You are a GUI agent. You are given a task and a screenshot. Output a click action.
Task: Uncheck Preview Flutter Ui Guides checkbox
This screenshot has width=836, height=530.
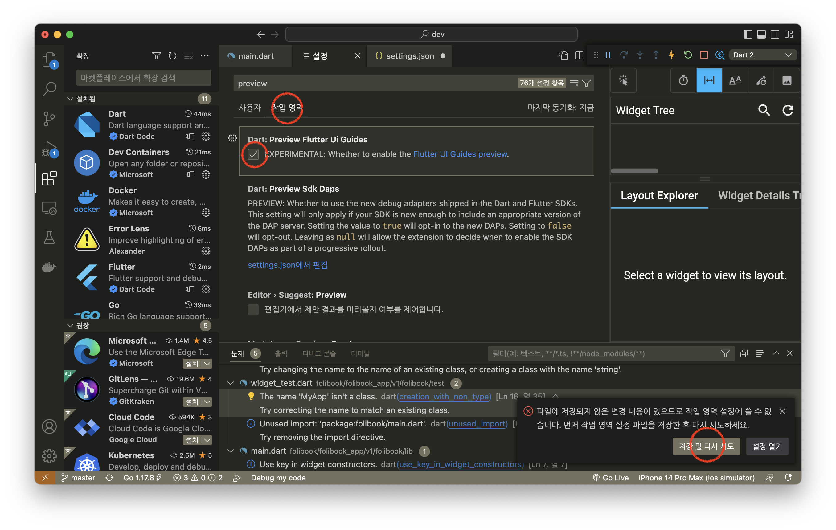pos(253,154)
